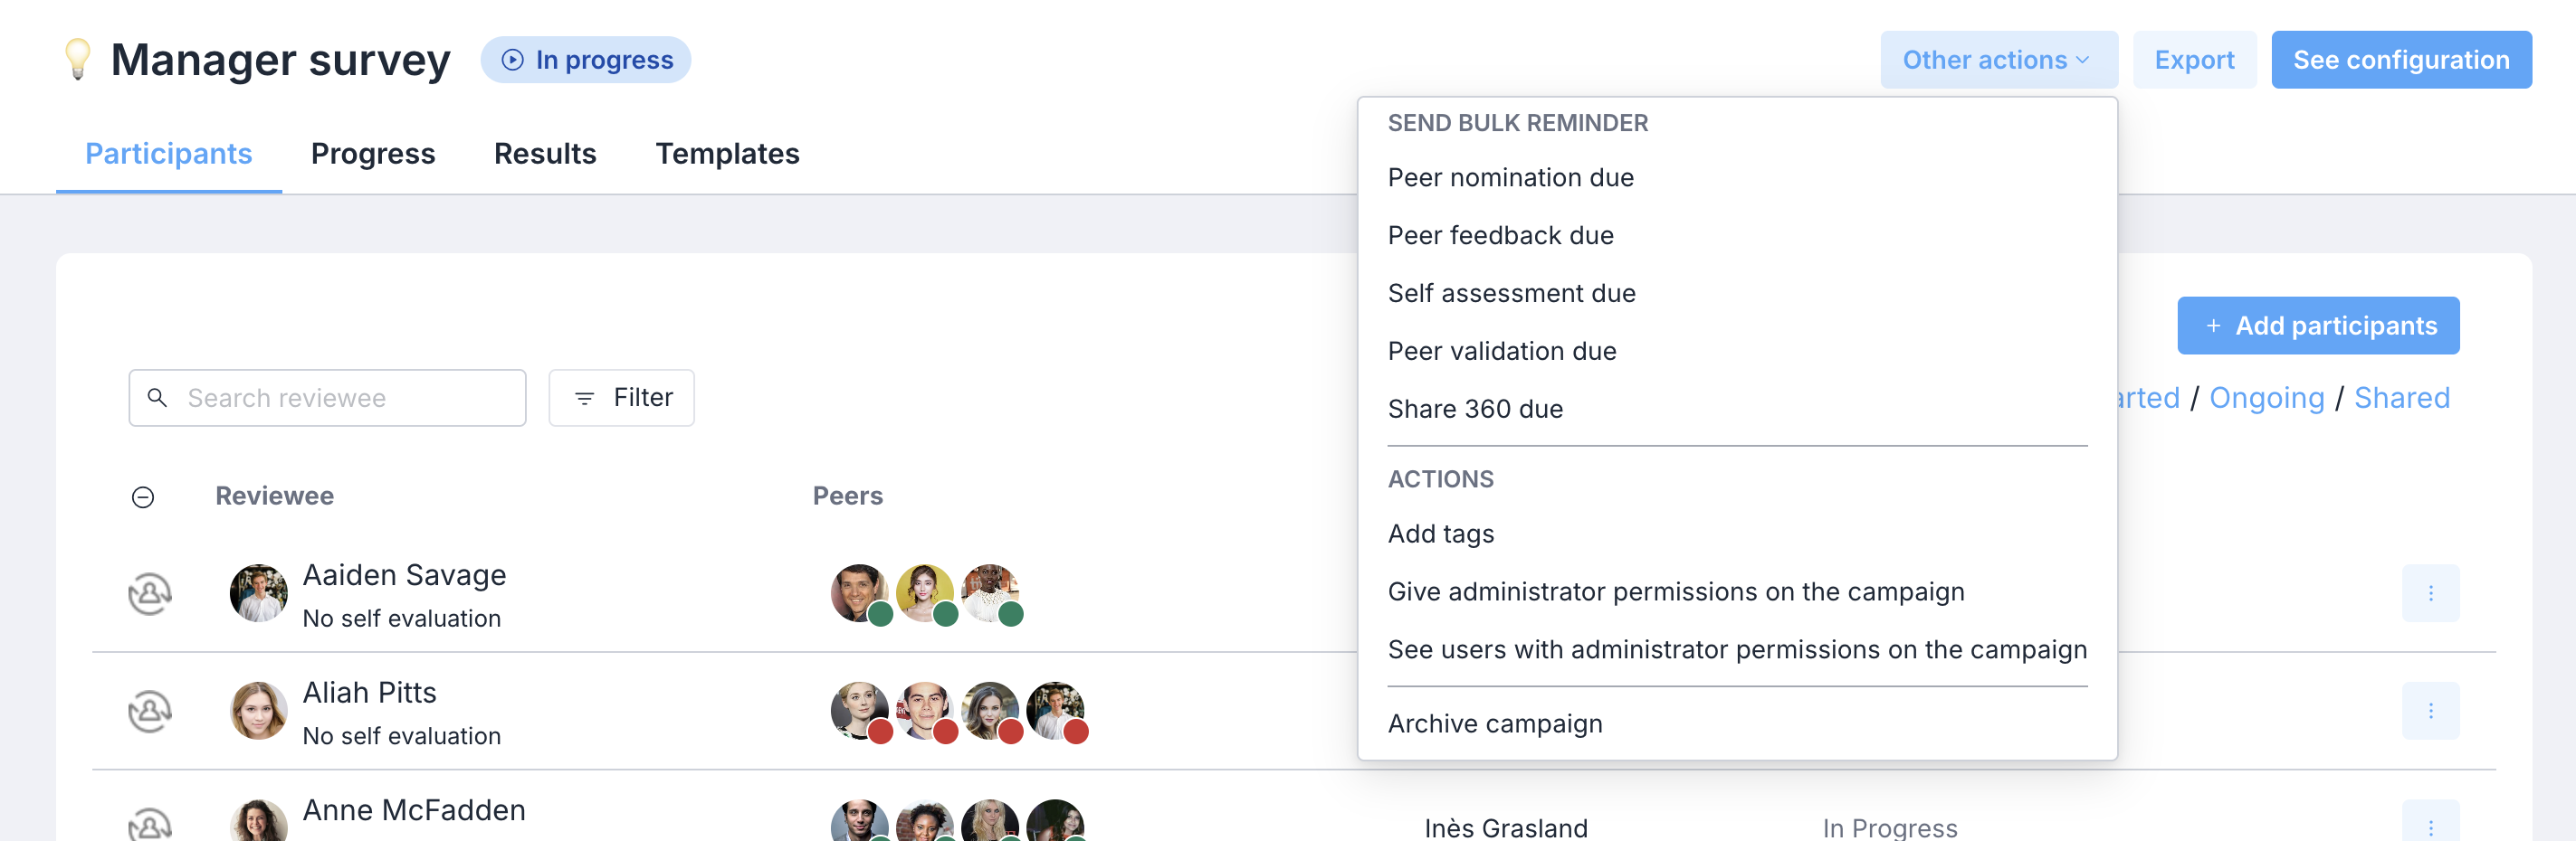Toggle the select-all circle in the table header

click(x=143, y=497)
